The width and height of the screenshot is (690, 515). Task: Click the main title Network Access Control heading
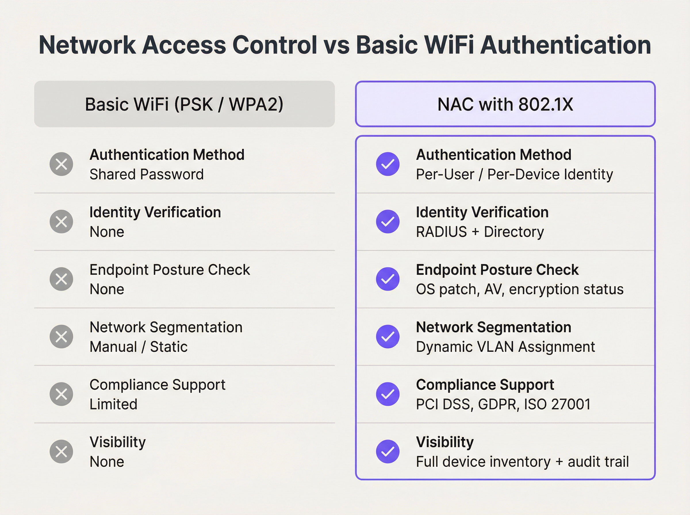(x=344, y=45)
